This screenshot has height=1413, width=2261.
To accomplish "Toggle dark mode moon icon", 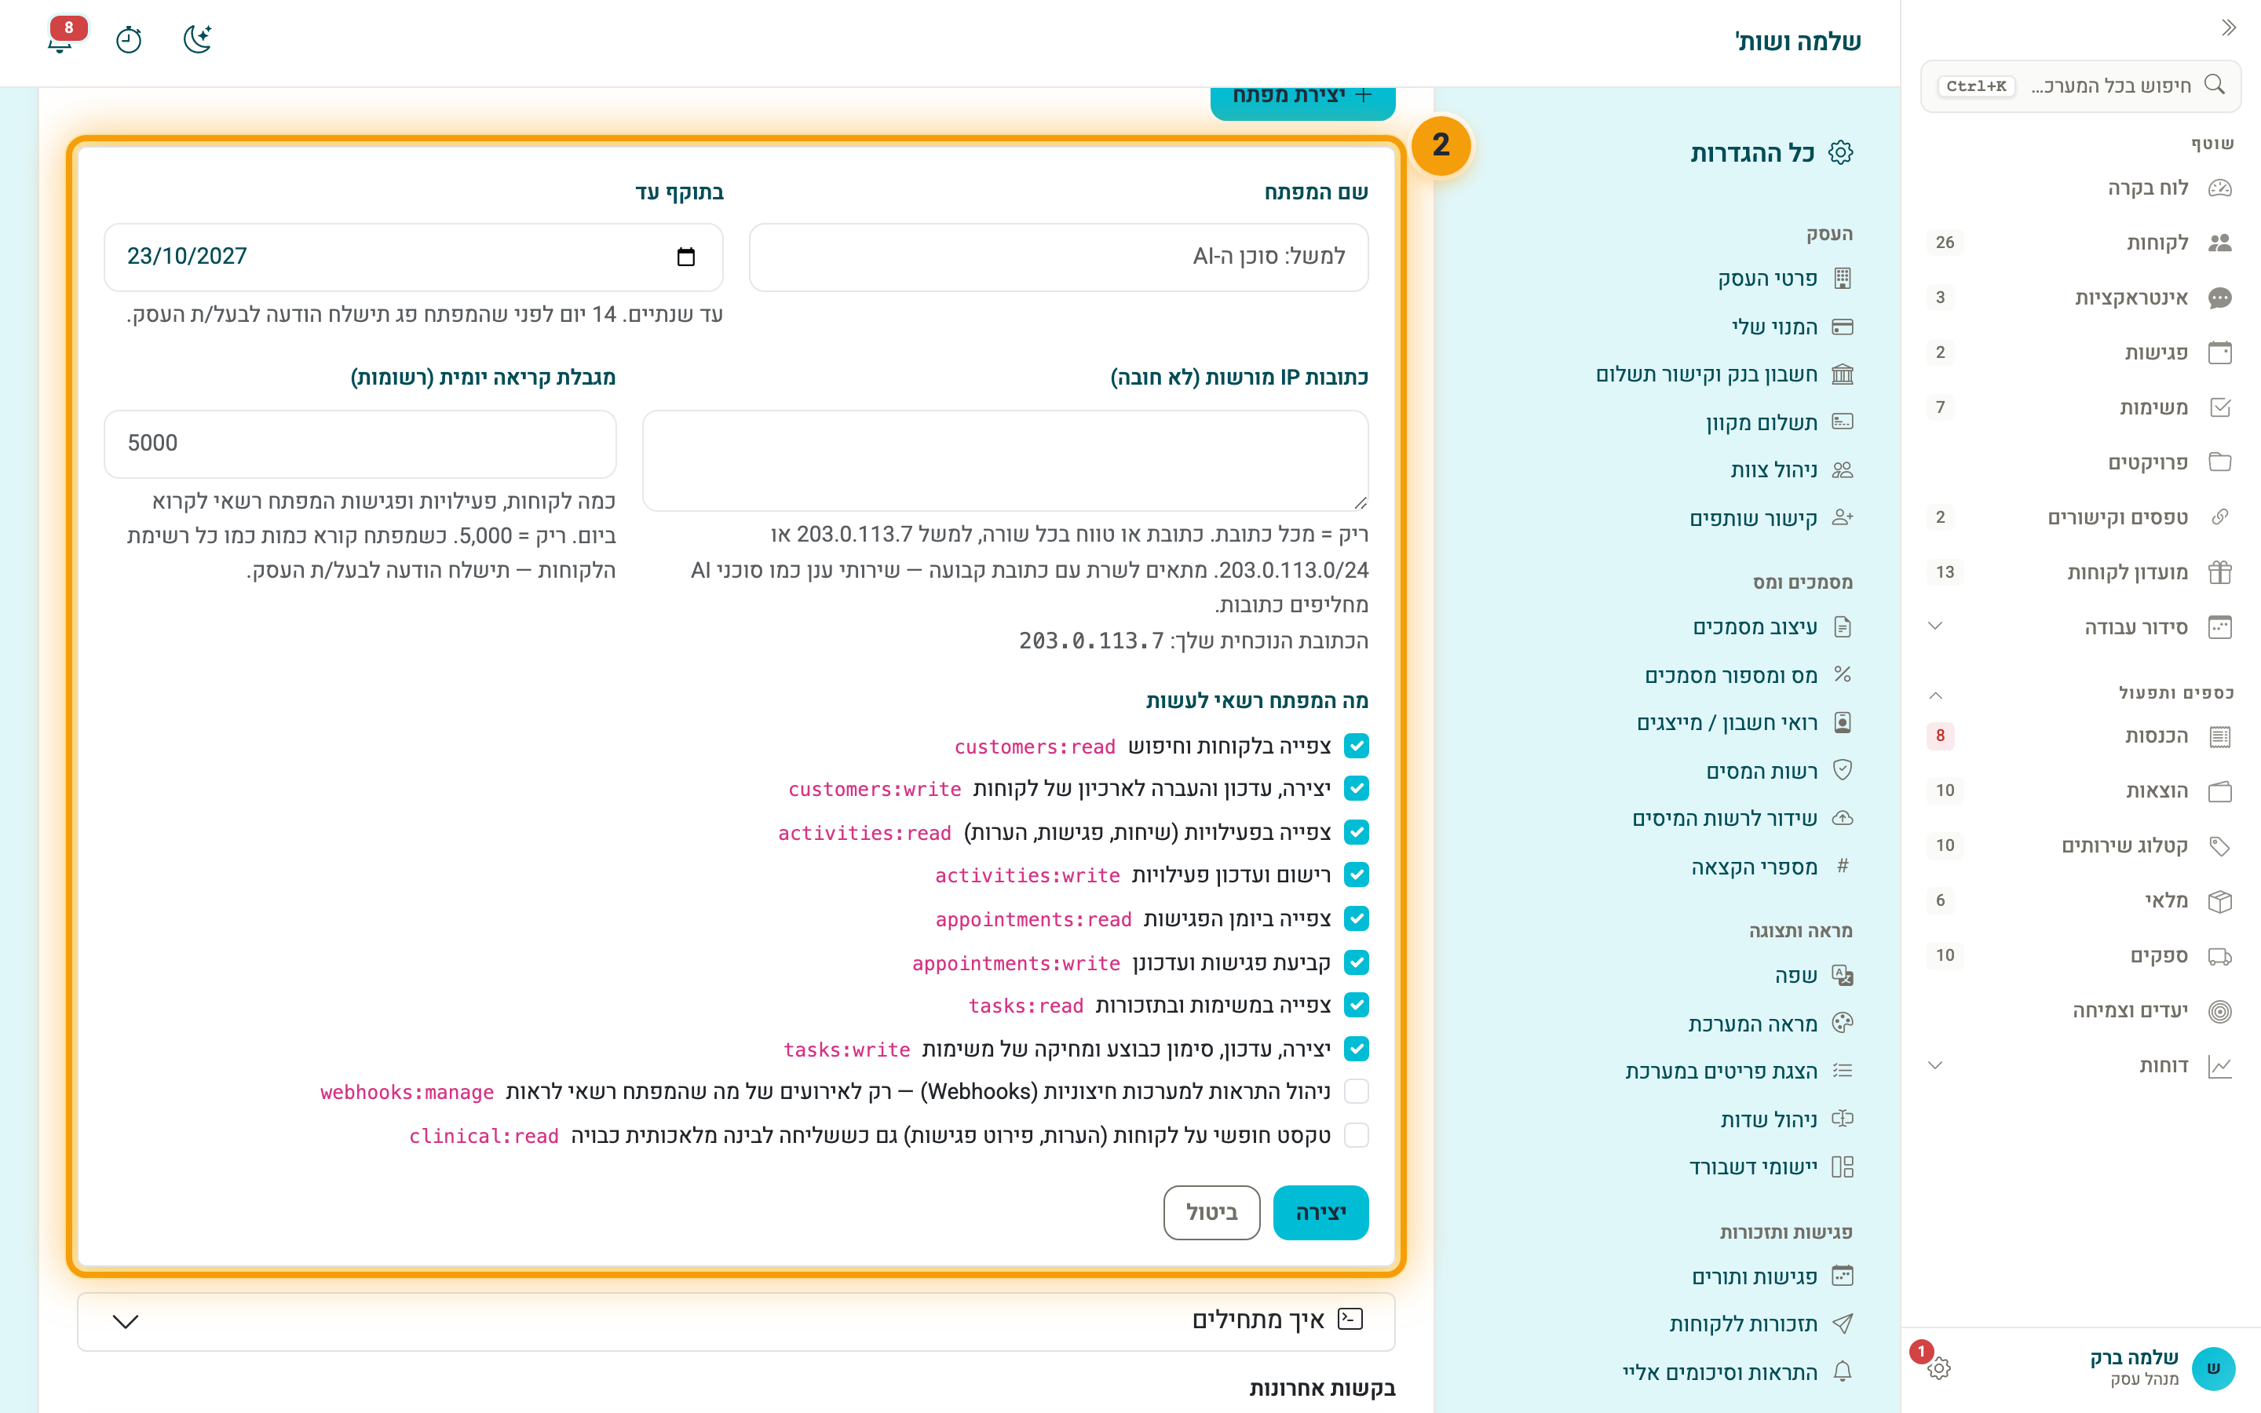I will tap(197, 39).
